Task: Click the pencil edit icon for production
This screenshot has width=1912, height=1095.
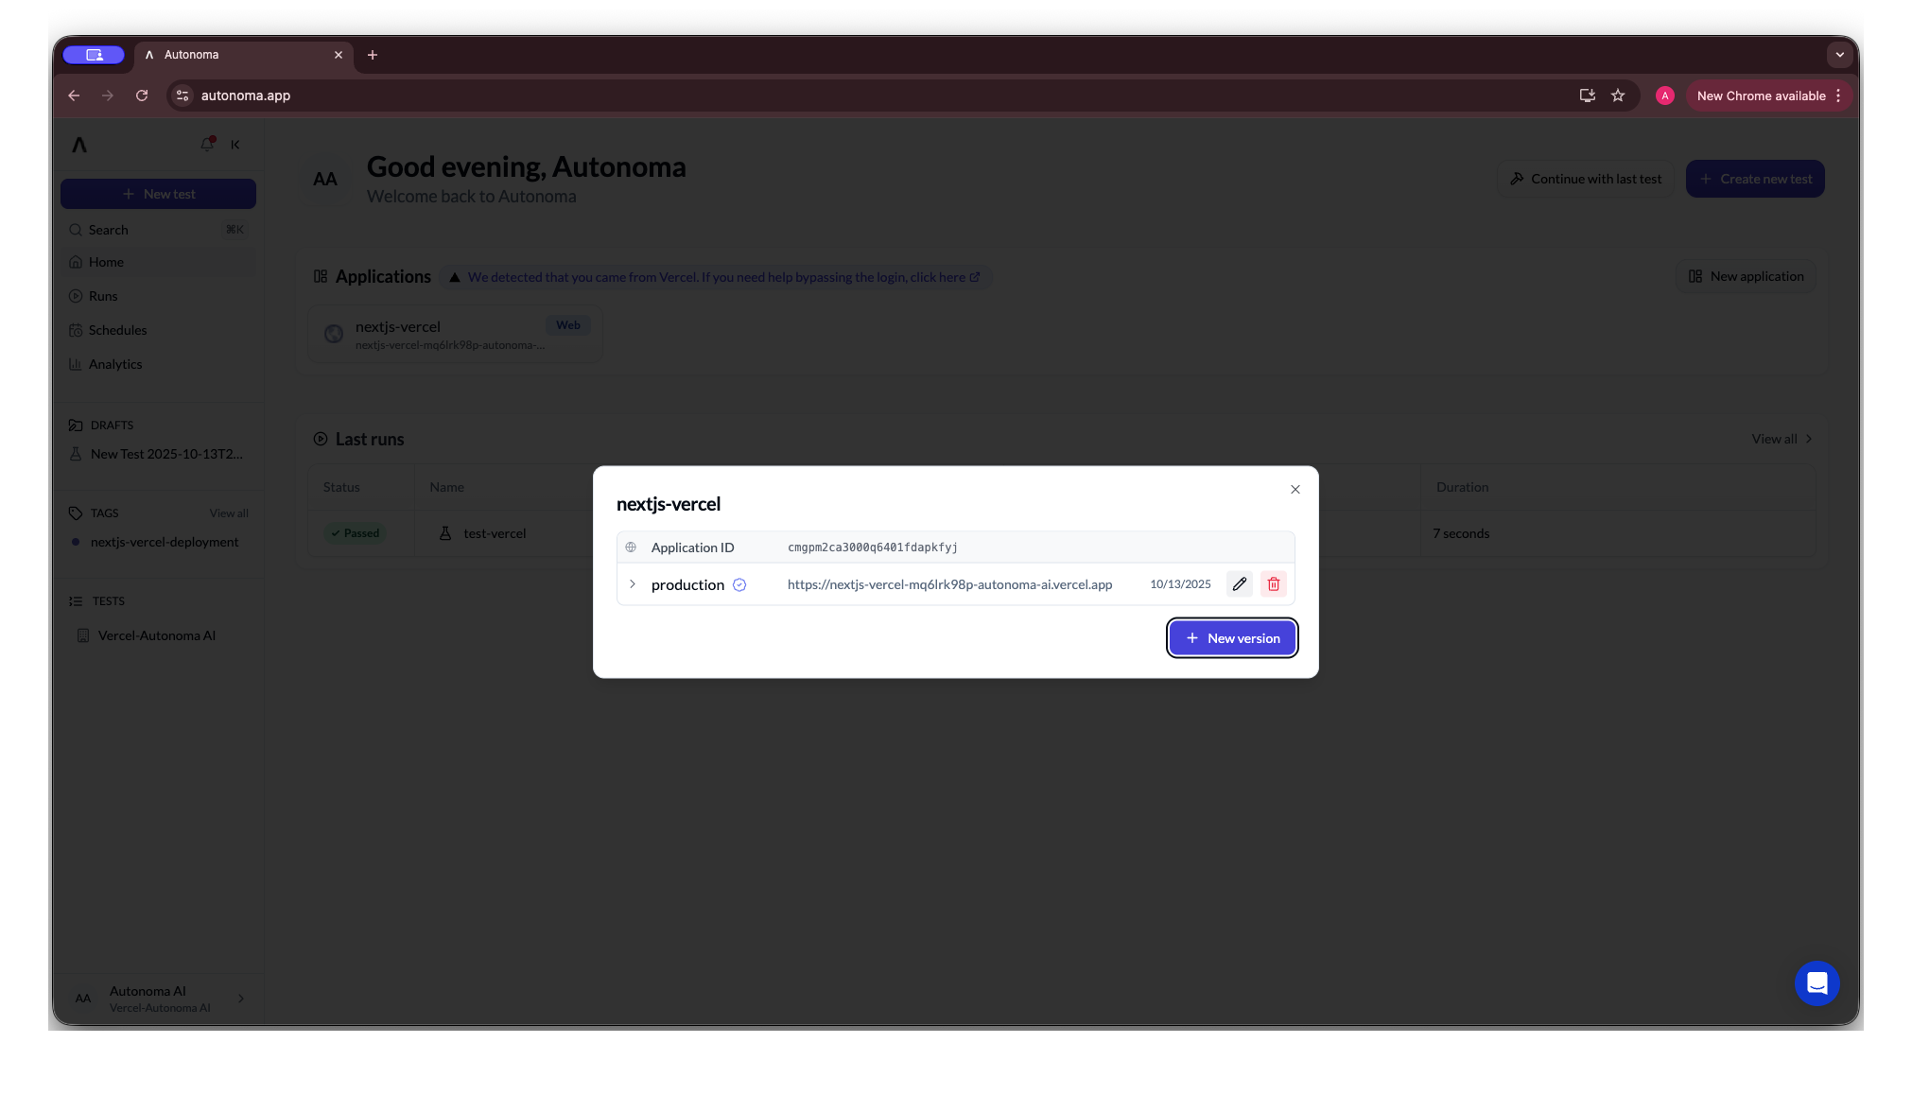Action: coord(1239,584)
